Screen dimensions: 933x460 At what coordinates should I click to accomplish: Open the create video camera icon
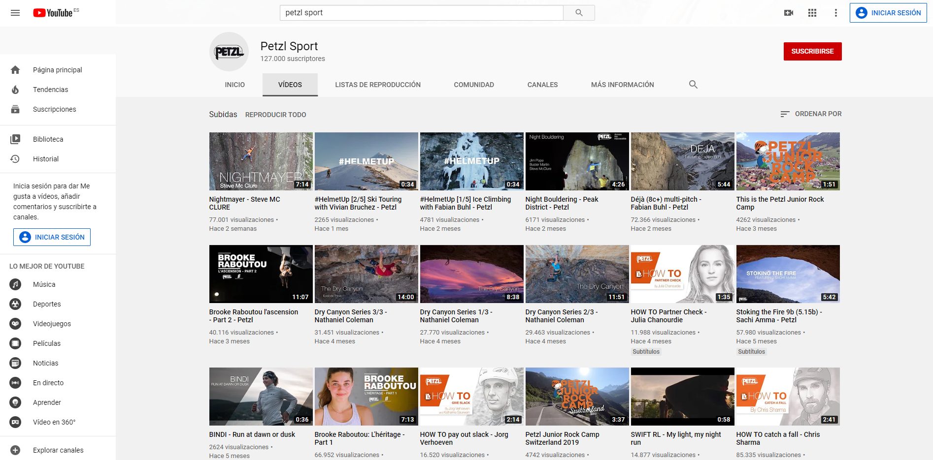coord(788,13)
